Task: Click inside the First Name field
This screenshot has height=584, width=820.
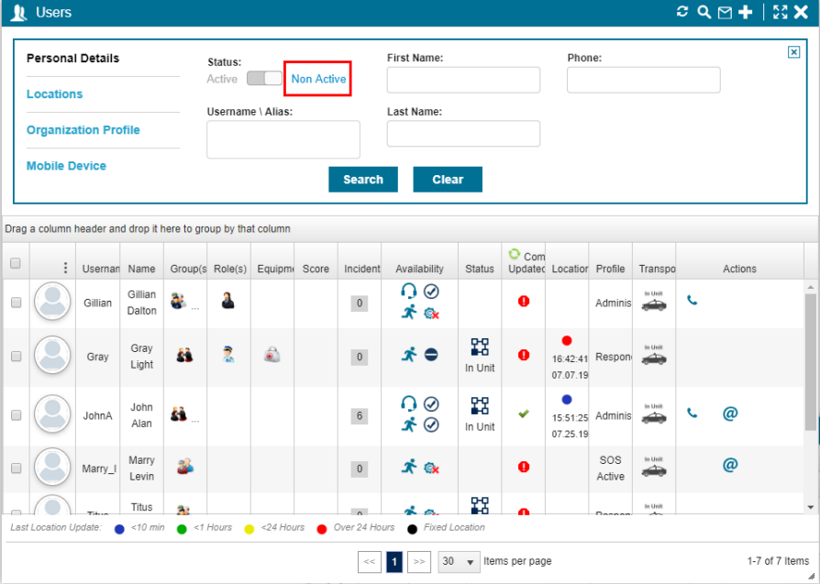Action: 463,80
